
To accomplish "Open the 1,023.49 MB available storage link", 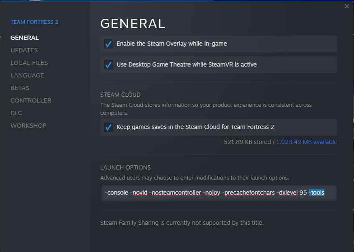I will pos(306,142).
